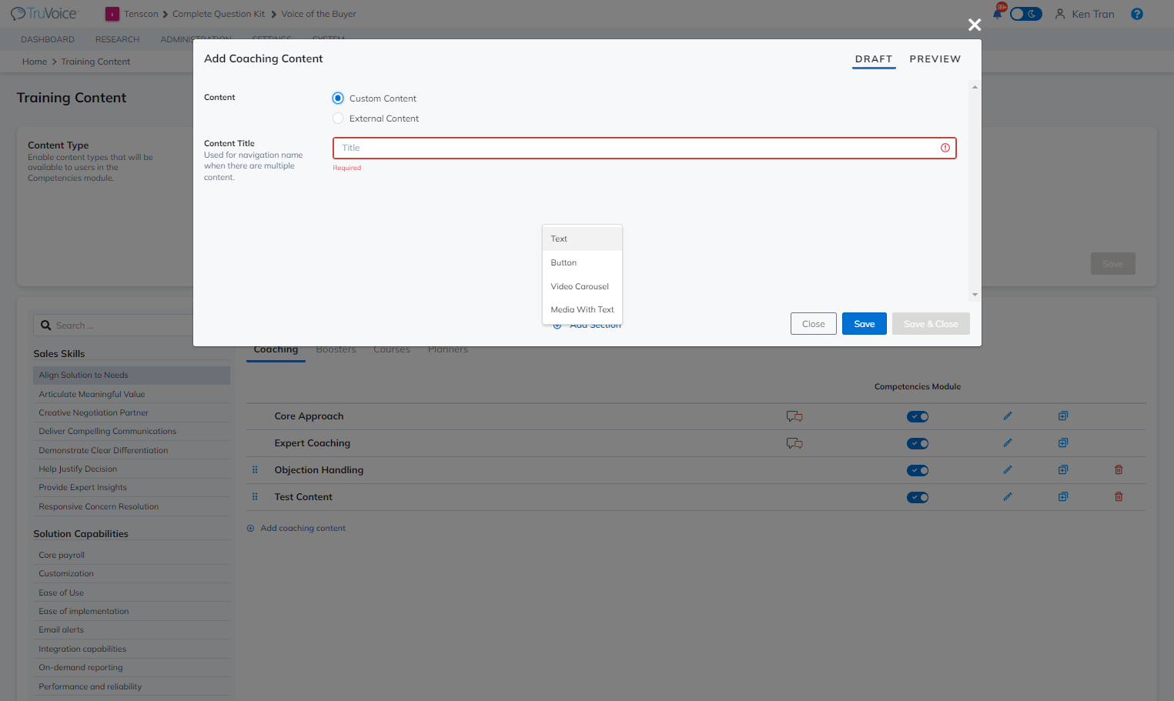Open comments icon for Core Approach
This screenshot has height=701, width=1174.
click(794, 416)
